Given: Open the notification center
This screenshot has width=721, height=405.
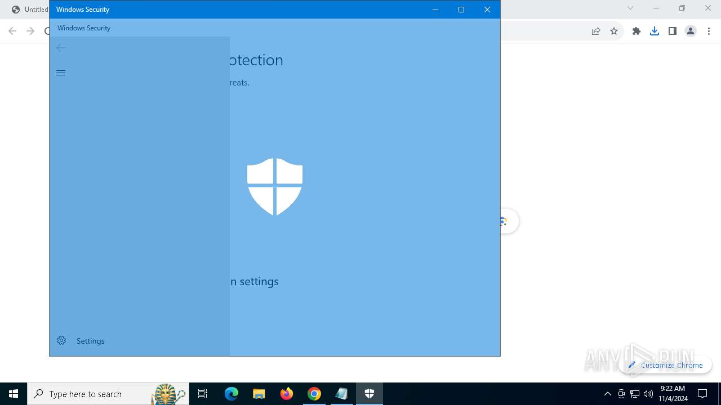Looking at the screenshot, I should (703, 394).
